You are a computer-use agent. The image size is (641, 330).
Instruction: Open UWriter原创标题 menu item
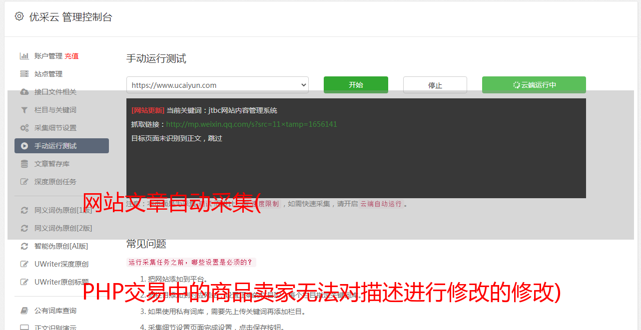(x=61, y=282)
